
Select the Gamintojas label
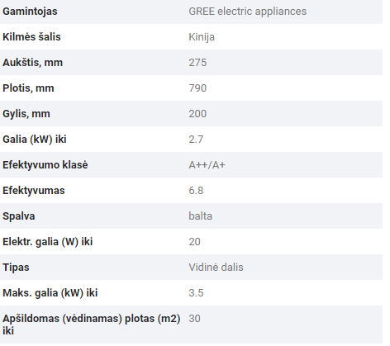click(x=30, y=12)
